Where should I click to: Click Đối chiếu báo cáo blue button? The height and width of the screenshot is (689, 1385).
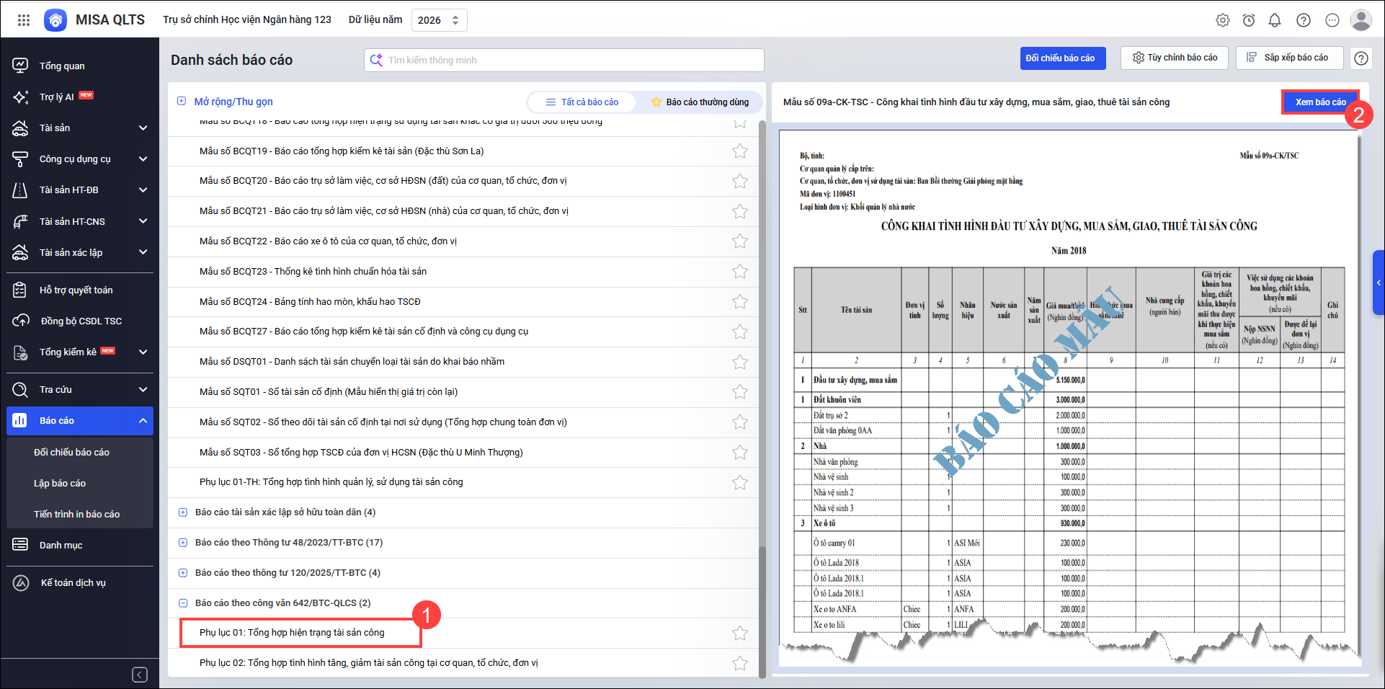pos(1062,58)
